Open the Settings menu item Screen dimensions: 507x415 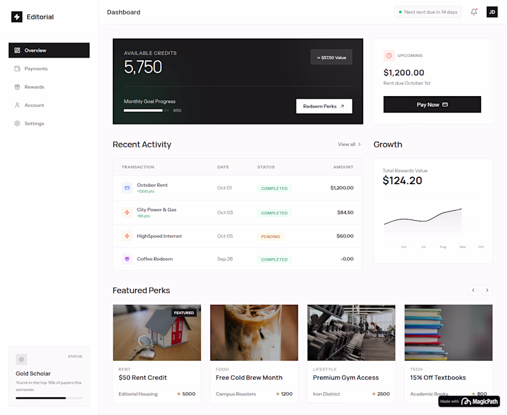[49, 123]
